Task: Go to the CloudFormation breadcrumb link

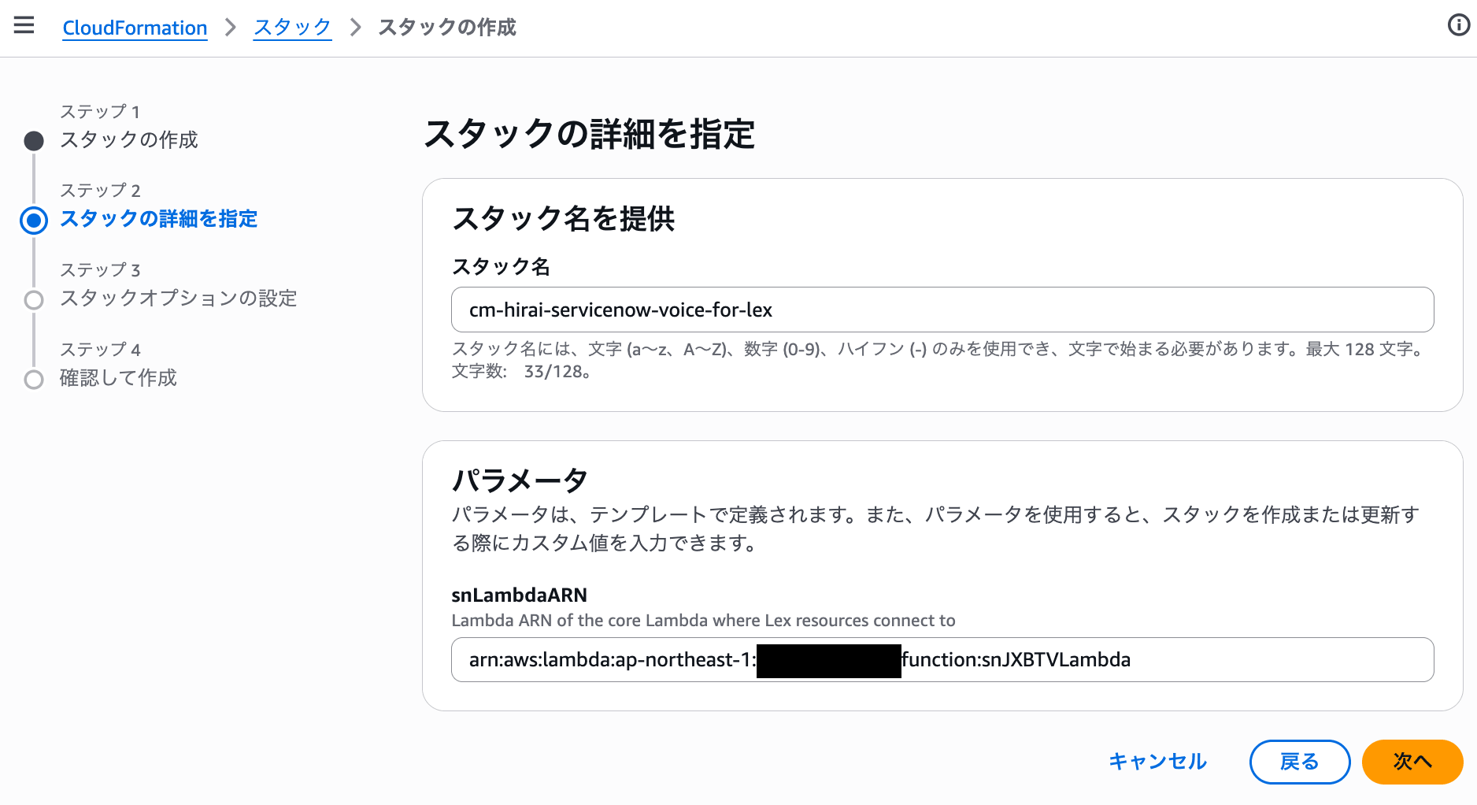Action: tap(135, 28)
